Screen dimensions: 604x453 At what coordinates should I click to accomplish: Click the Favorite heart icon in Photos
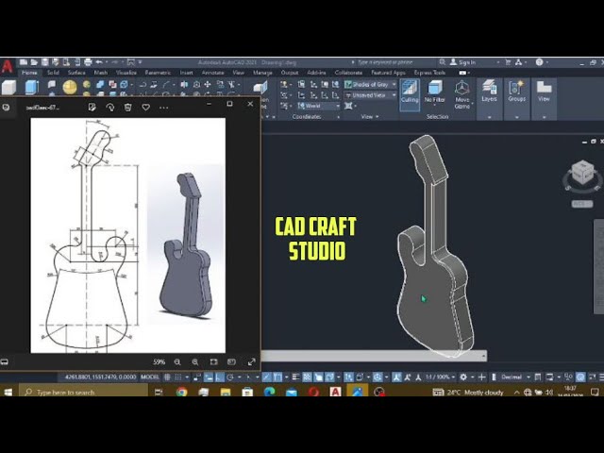[145, 107]
